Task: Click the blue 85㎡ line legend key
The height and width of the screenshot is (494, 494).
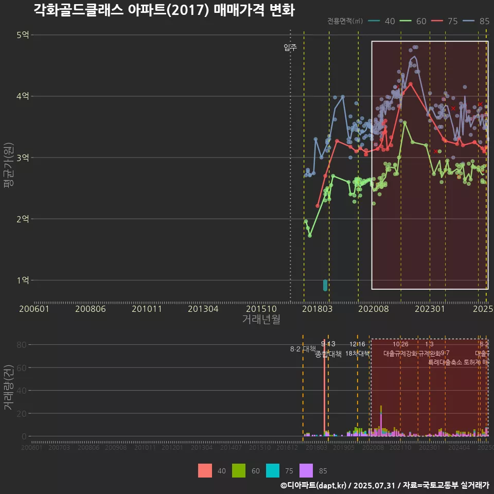Action: [x=468, y=21]
